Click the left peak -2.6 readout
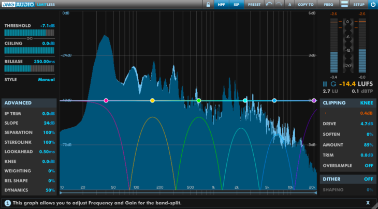Screen dimensions: 378x209 (333, 14)
